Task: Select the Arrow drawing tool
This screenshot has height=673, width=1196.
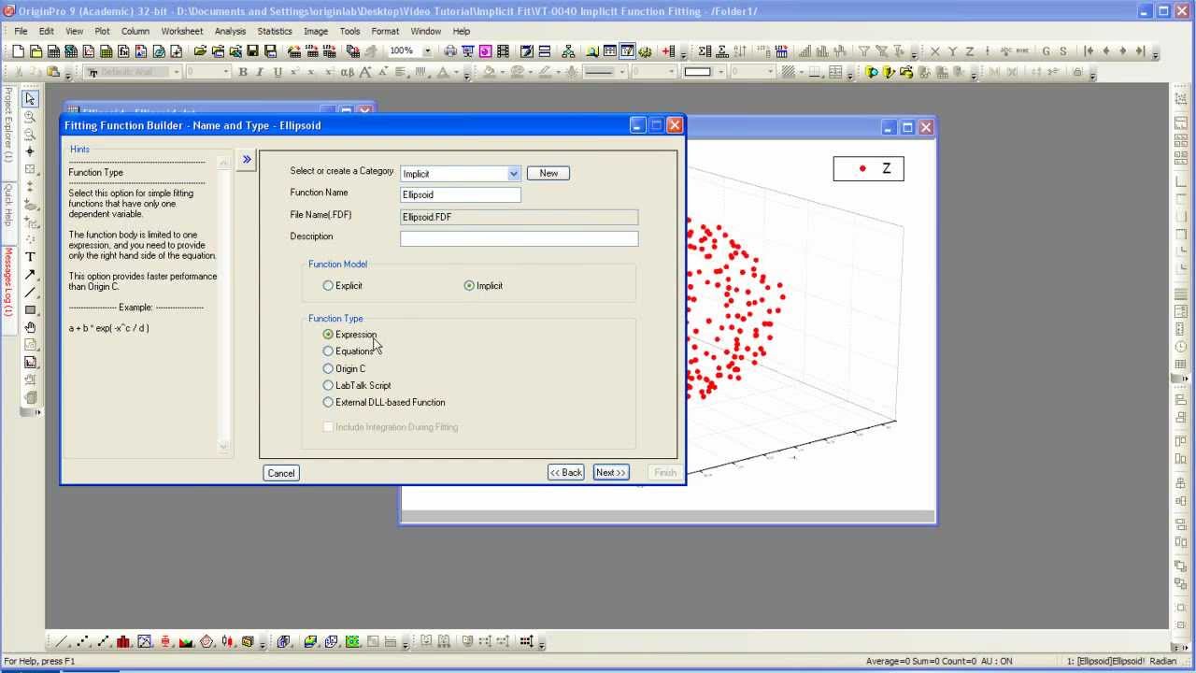Action: coord(30,275)
